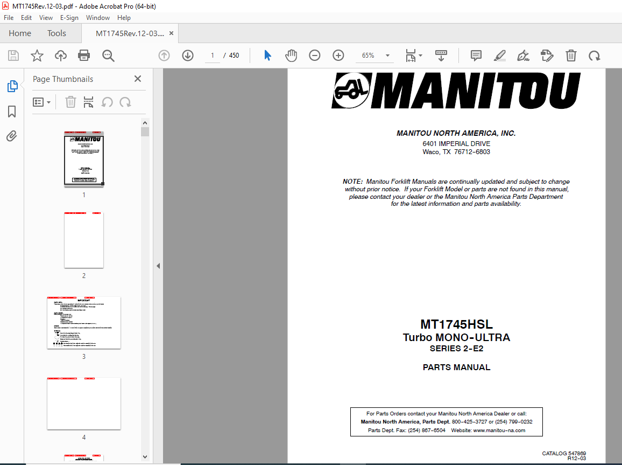The width and height of the screenshot is (622, 465).
Task: Open the E-Sign menu
Action: tap(69, 17)
